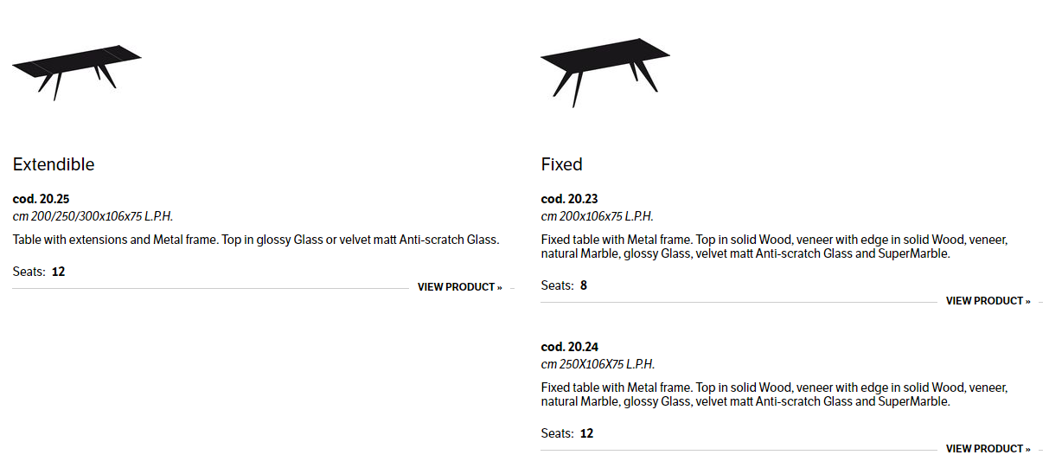Click Seats: 8 under cod. 20.23
This screenshot has height=474, width=1049.
click(x=565, y=285)
